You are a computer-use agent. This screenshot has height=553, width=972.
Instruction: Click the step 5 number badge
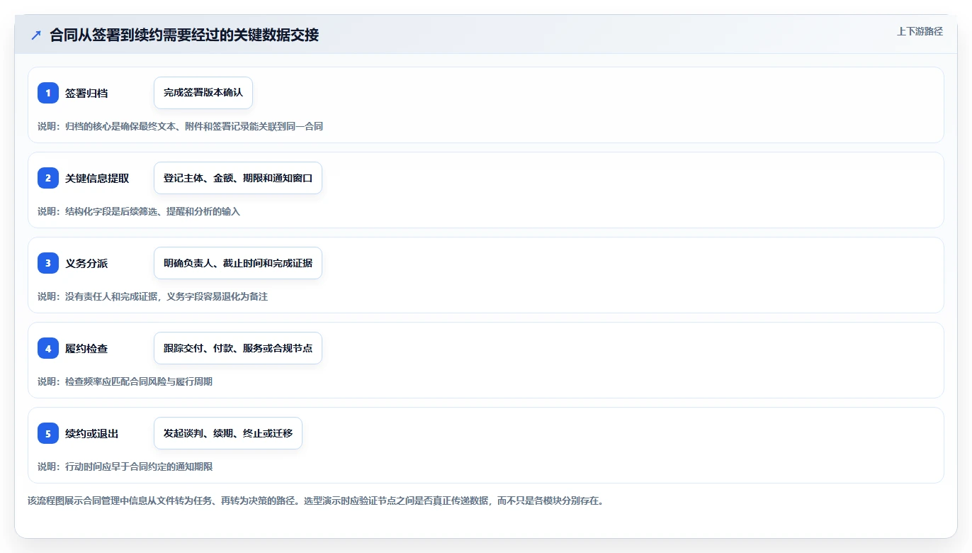[x=48, y=433]
